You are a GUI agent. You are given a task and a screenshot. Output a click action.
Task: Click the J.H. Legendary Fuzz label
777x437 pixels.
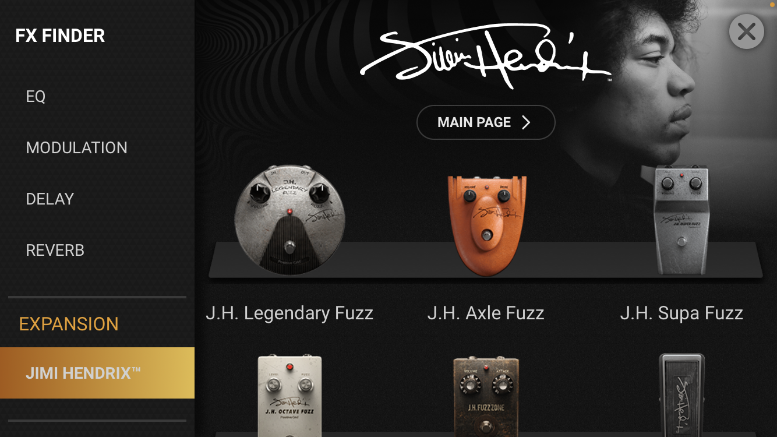point(289,313)
